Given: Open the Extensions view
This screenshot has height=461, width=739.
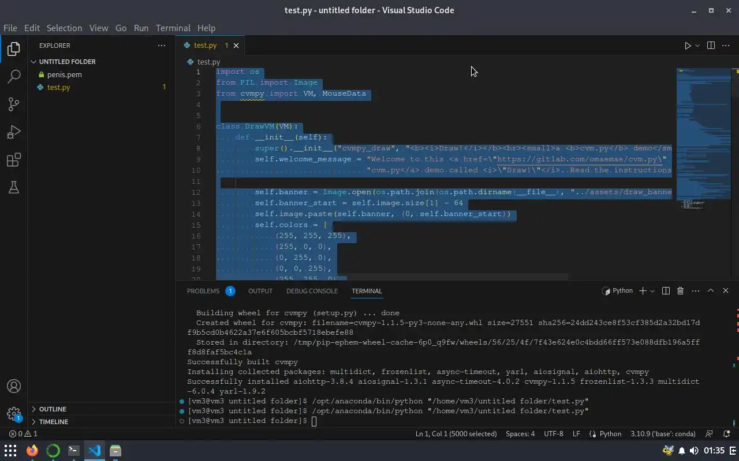Looking at the screenshot, I should point(14,160).
